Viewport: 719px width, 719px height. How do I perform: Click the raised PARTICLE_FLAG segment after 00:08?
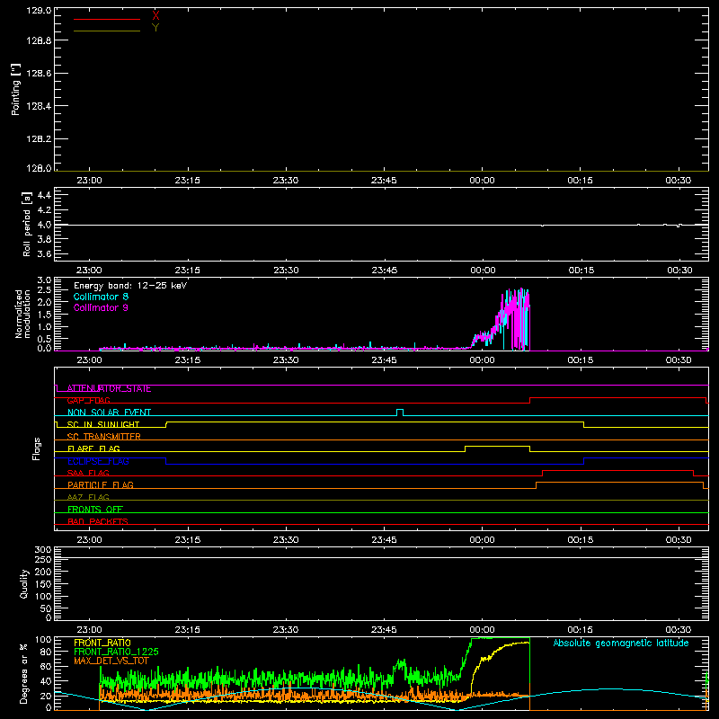(x=619, y=483)
